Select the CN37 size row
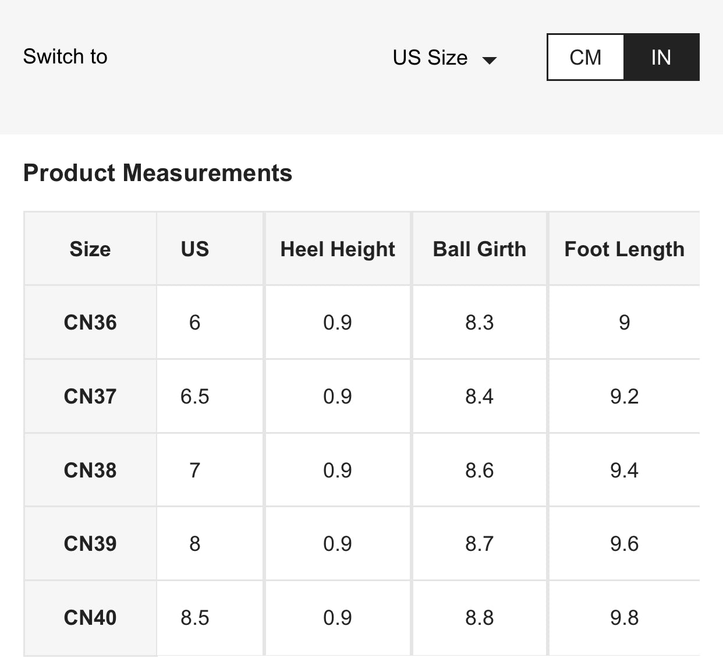The image size is (723, 658). tap(90, 397)
